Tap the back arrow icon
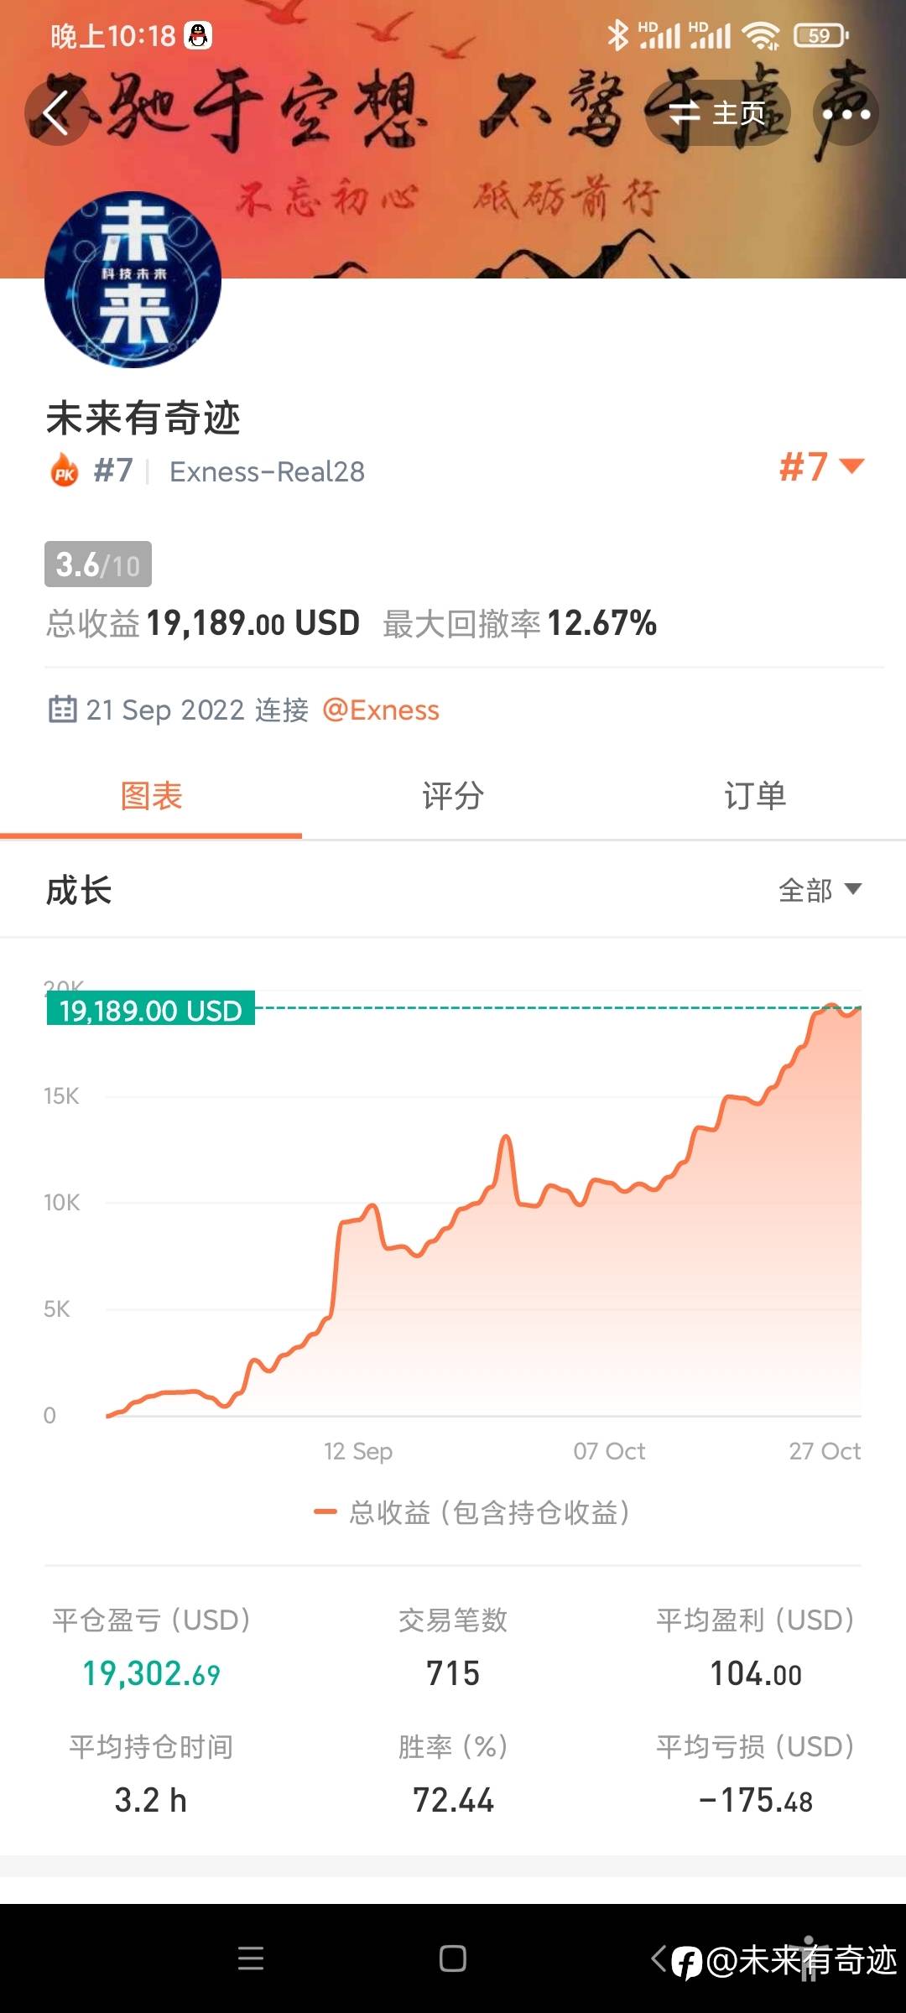Viewport: 906px width, 2013px height. tap(55, 113)
